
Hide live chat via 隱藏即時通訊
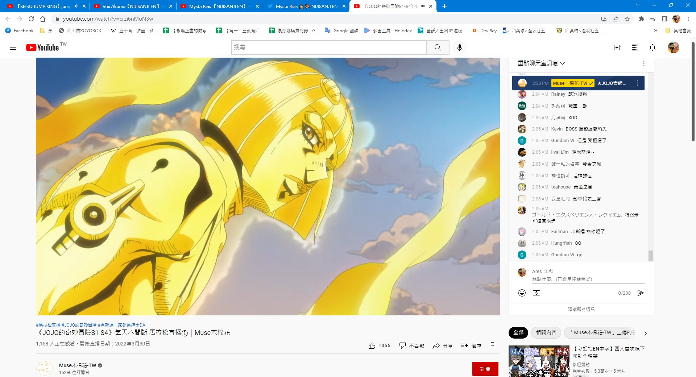point(581,310)
